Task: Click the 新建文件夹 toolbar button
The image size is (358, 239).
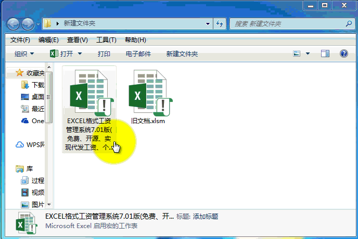Action: click(182, 54)
